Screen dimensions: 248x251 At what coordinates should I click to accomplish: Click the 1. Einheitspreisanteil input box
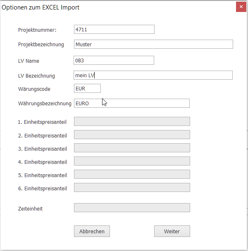(x=132, y=121)
